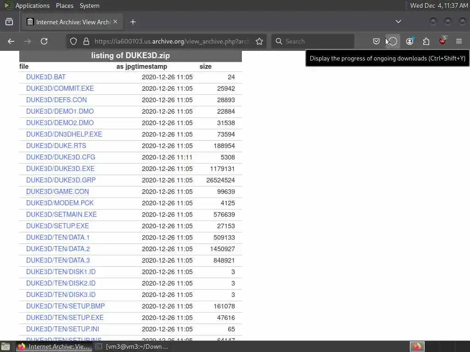Click the Firefox View icon
The width and height of the screenshot is (470, 352).
coord(9,22)
